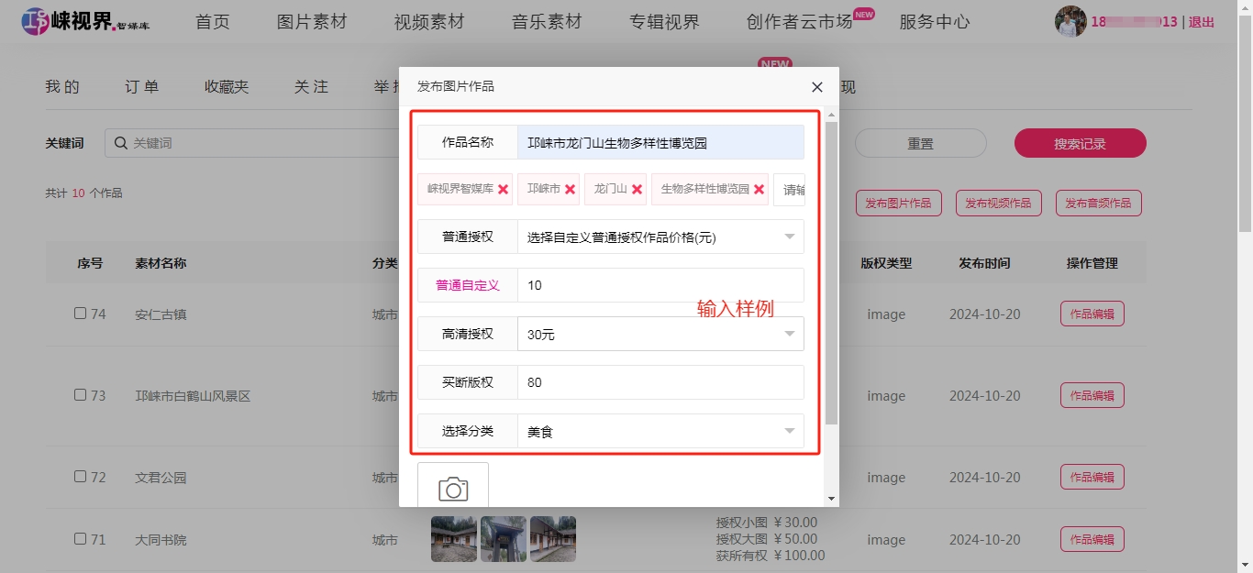The height and width of the screenshot is (573, 1253).
Task: Check the box for row 74
Action: pos(81,314)
